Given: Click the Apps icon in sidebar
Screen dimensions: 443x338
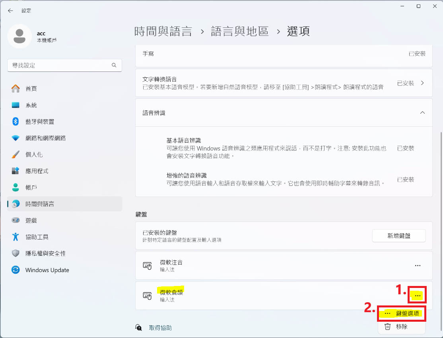Looking at the screenshot, I should (16, 171).
